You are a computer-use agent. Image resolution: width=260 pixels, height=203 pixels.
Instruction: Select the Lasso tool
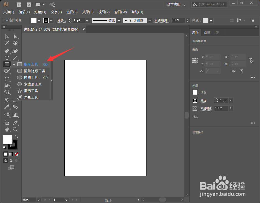(15, 43)
